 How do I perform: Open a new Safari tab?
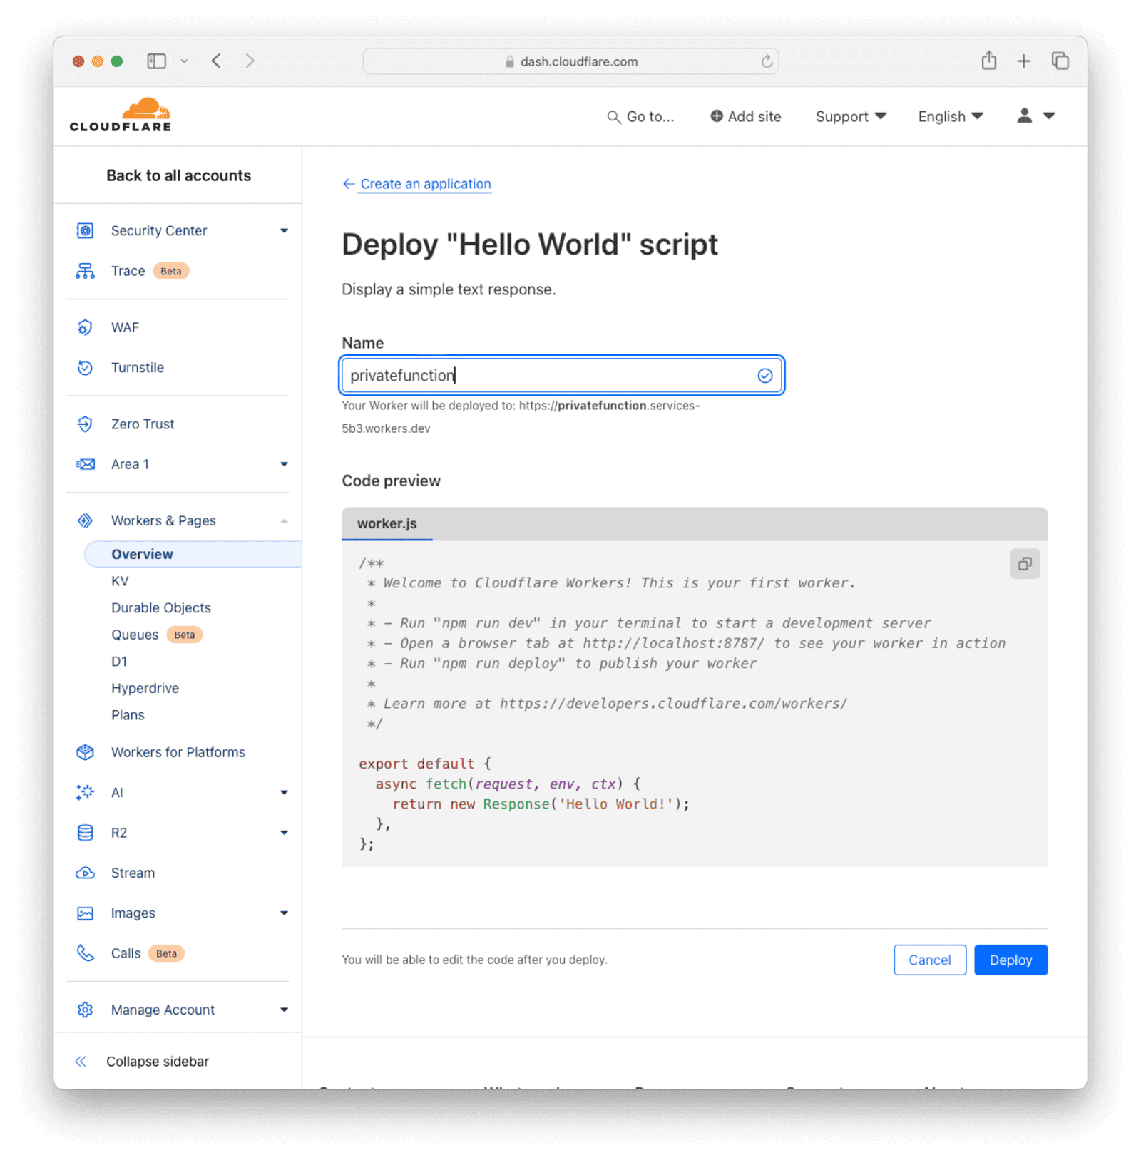click(x=1023, y=61)
